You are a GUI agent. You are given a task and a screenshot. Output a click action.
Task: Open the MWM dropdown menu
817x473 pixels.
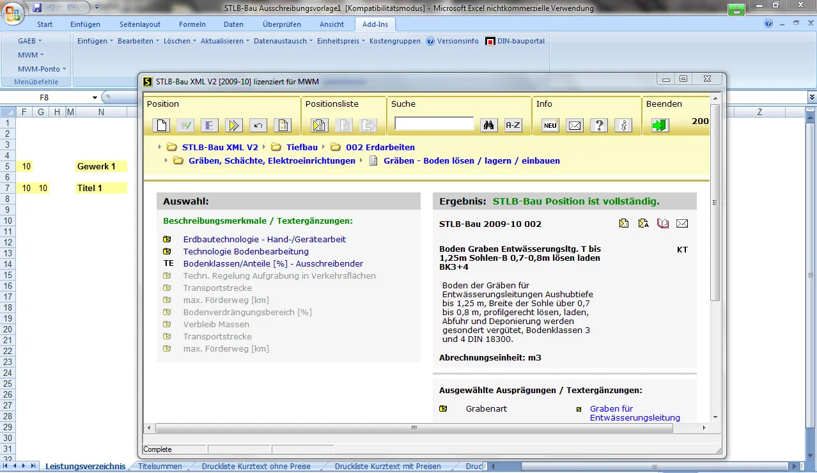30,55
